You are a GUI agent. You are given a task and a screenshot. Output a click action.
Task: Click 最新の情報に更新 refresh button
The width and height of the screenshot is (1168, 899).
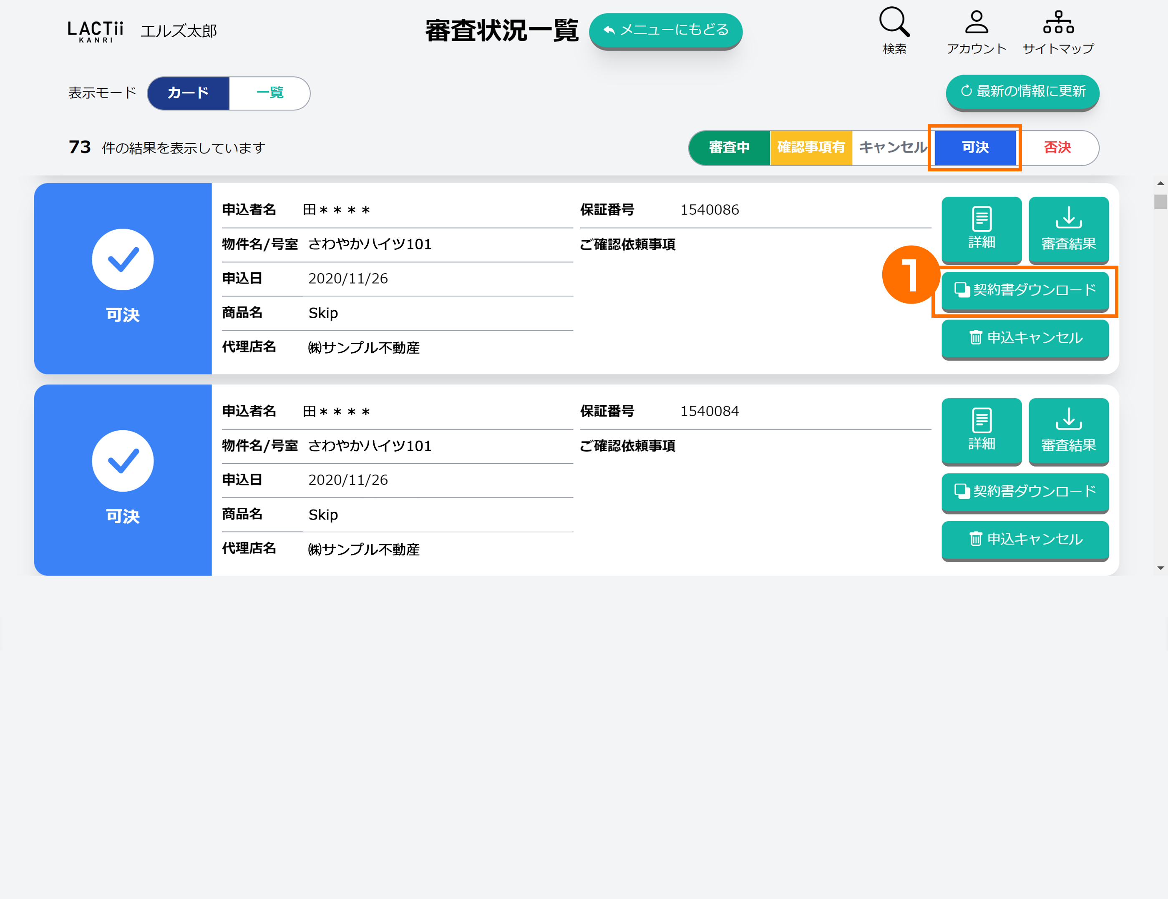[1022, 91]
